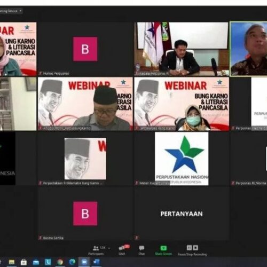Screen dimensions: 267x267
Task: Select the Humas Perpusnas video tile
Action: 85,49
